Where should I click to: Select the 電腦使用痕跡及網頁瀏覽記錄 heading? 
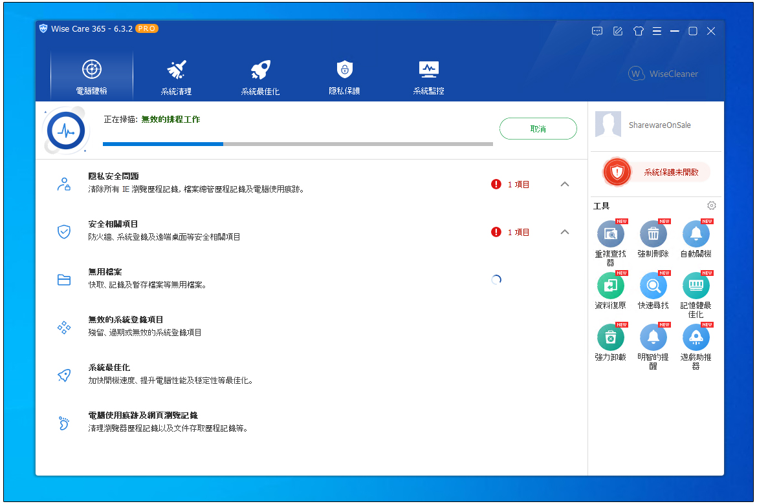(143, 415)
